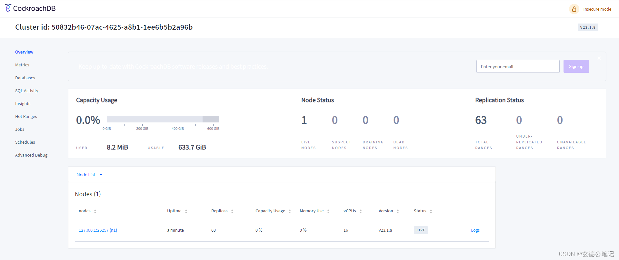Image resolution: width=619 pixels, height=260 pixels.
Task: Sort nodes column using its sort arrows
Action: click(95, 211)
